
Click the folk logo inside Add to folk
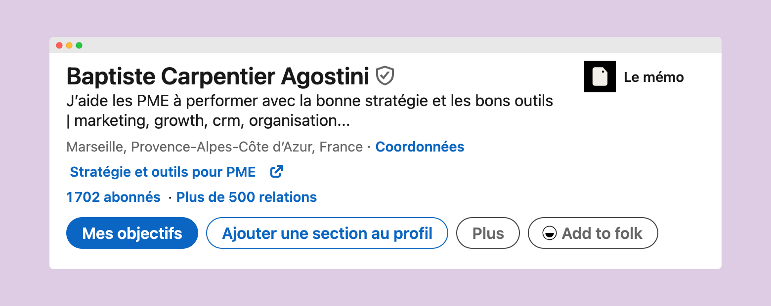[550, 233]
